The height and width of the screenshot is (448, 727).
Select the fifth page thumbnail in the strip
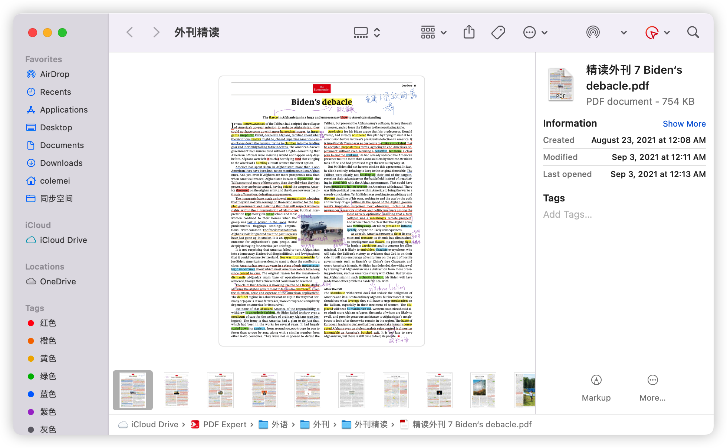pos(308,390)
